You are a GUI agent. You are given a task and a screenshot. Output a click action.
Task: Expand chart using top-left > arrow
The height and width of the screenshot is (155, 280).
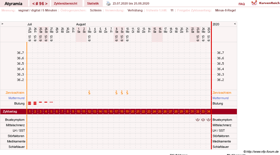pyautogui.click(x=2, y=24)
